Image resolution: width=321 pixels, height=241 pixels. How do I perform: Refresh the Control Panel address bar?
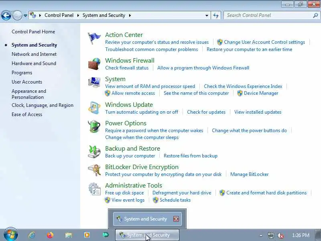[216, 15]
